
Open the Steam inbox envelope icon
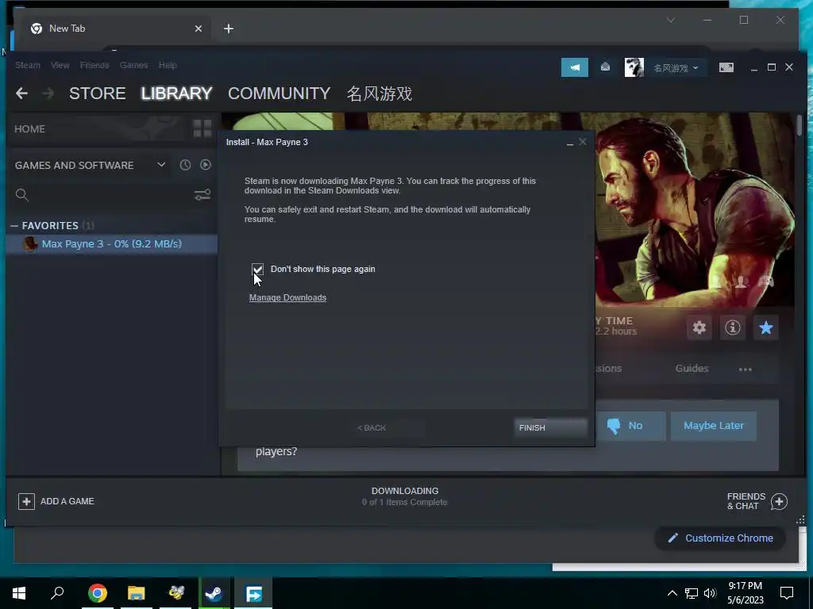(605, 67)
